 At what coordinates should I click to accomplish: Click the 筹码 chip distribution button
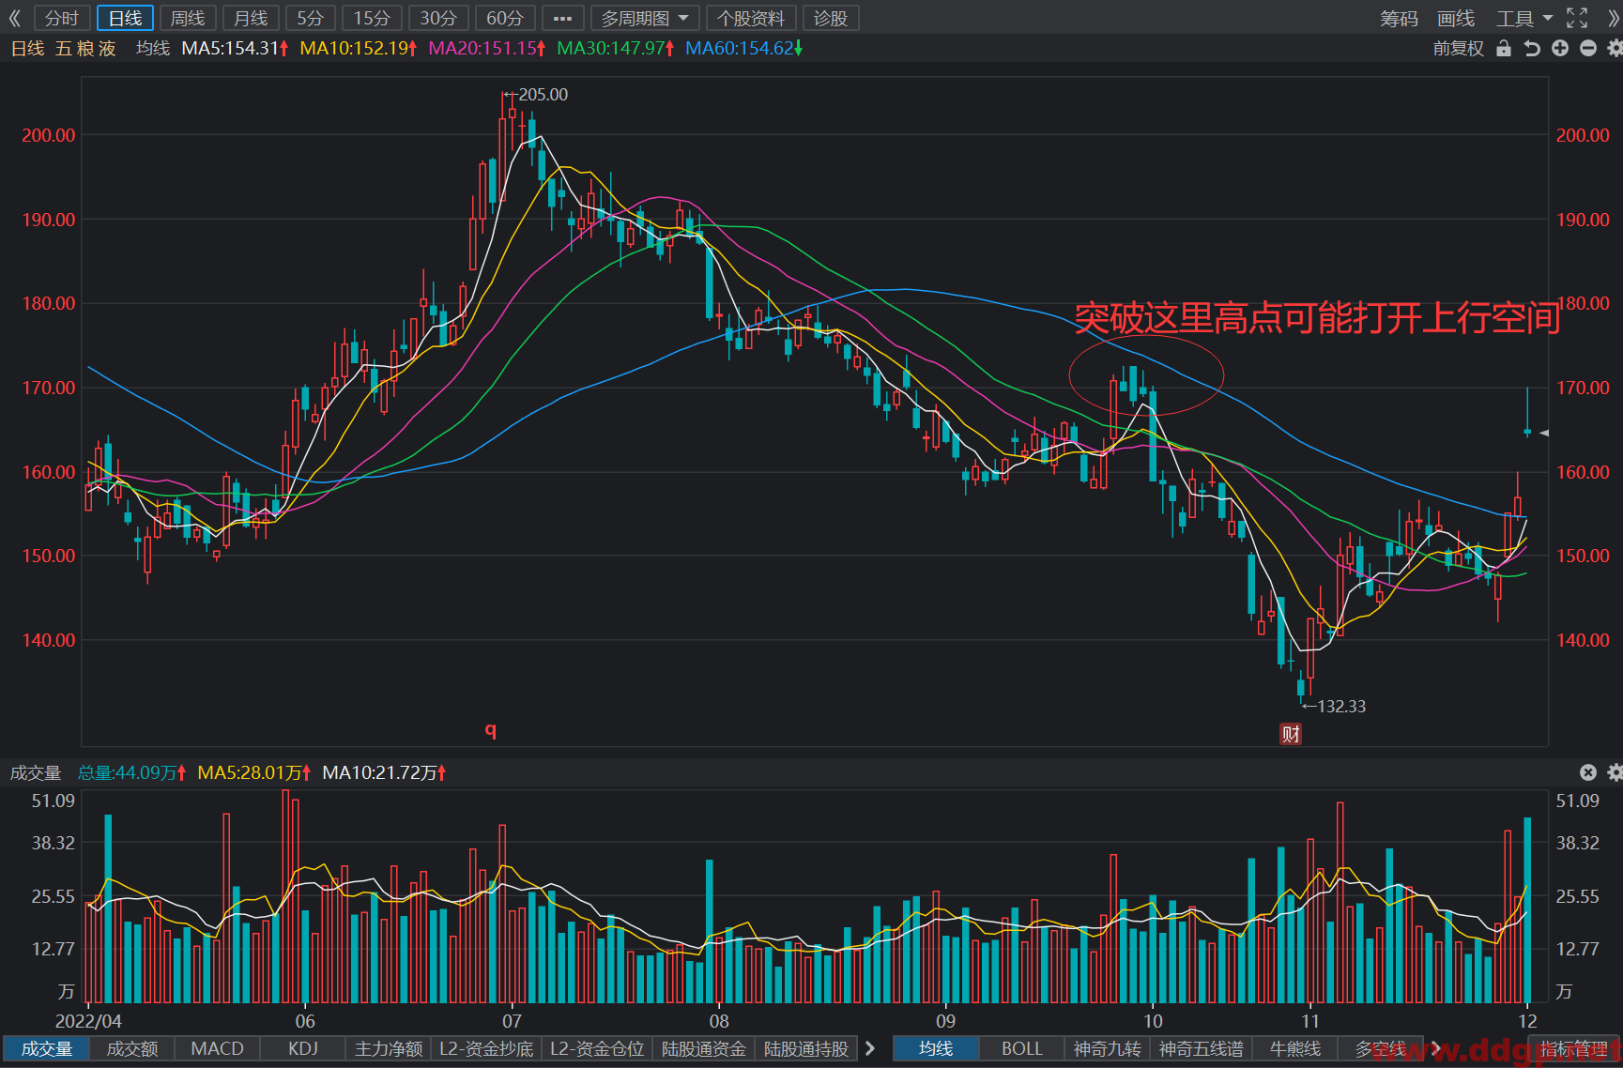point(1399,18)
